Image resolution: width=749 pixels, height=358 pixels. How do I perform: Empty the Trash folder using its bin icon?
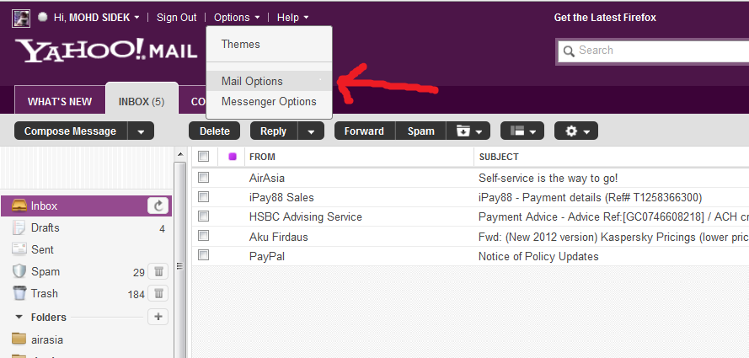[x=158, y=293]
